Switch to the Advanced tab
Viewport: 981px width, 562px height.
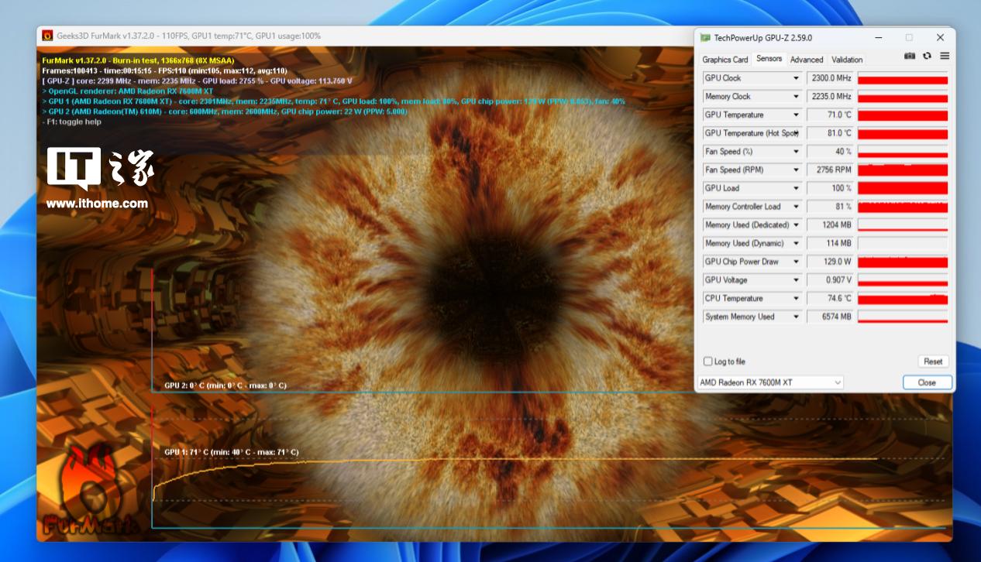pyautogui.click(x=807, y=60)
